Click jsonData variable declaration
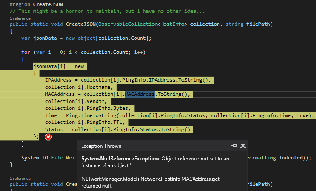This screenshot has width=316, height=191. tap(45, 38)
